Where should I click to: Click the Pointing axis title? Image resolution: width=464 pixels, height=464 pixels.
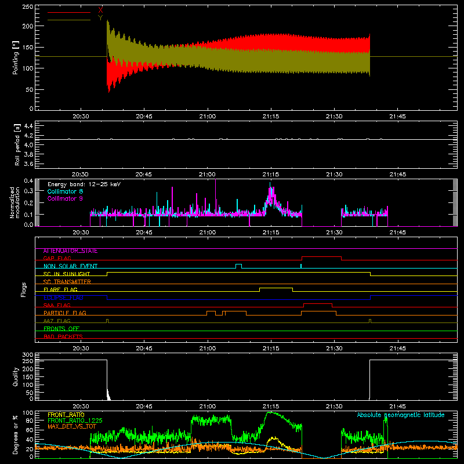(16, 57)
